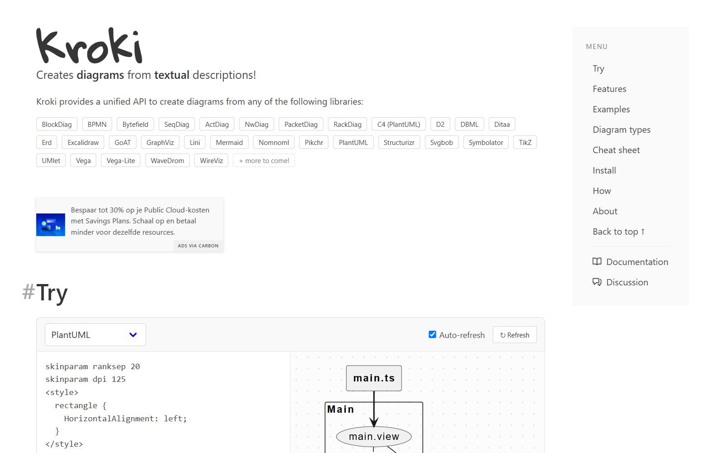Select the TikZ tag

525,142
